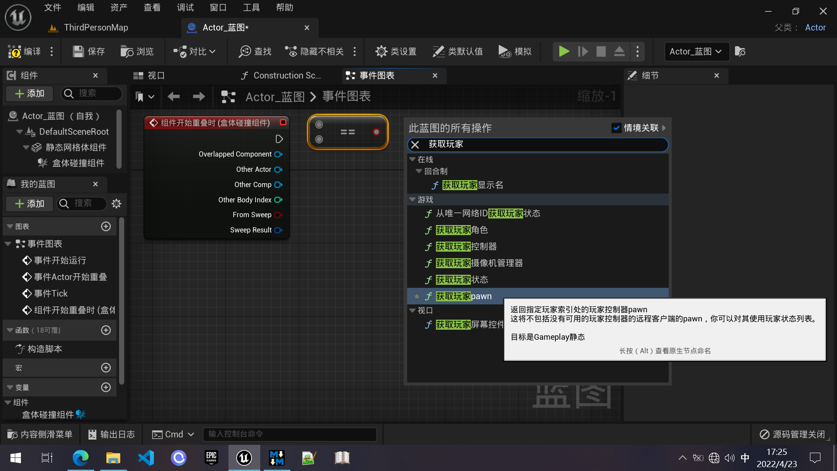Open the 输出日志 output log panel
Image resolution: width=837 pixels, height=471 pixels.
coord(111,434)
